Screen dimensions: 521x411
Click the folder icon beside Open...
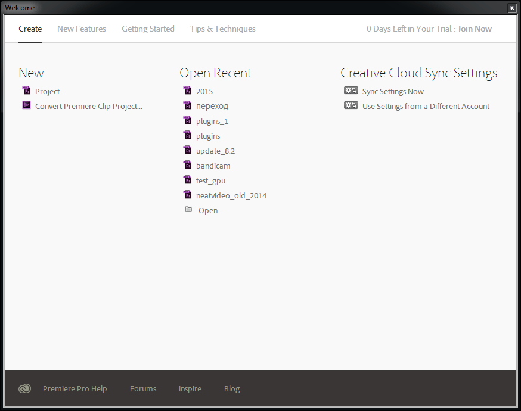pos(188,210)
